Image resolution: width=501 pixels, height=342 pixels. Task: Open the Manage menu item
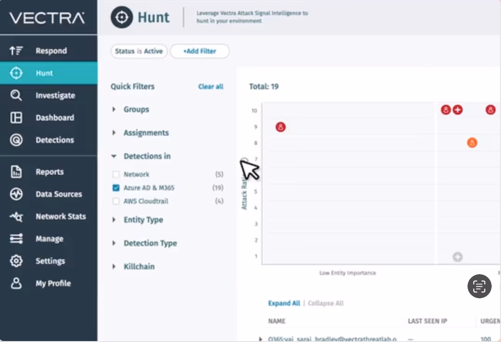[48, 239]
